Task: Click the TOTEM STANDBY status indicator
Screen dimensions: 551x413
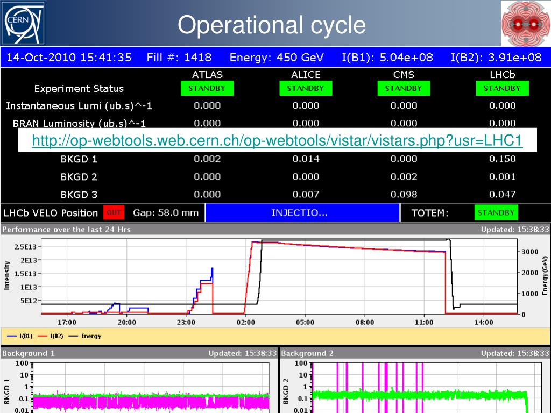Action: [496, 213]
